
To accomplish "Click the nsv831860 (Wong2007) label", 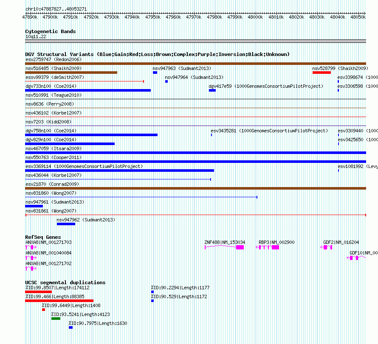I will click(51, 193).
